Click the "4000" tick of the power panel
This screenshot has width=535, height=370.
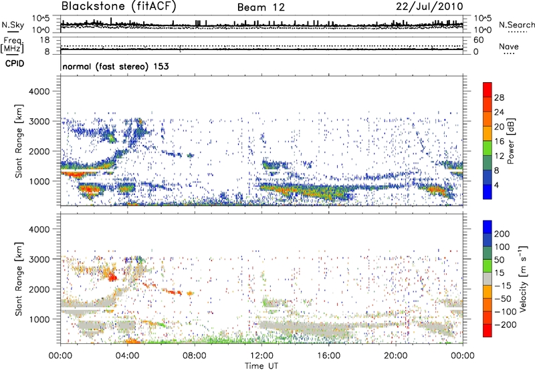pyautogui.click(x=39, y=91)
